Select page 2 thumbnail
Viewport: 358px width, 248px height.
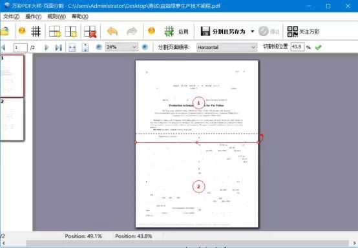[12, 119]
